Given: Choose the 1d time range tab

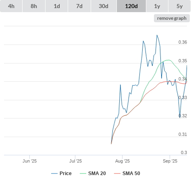Looking at the screenshot, I should 57,6.
